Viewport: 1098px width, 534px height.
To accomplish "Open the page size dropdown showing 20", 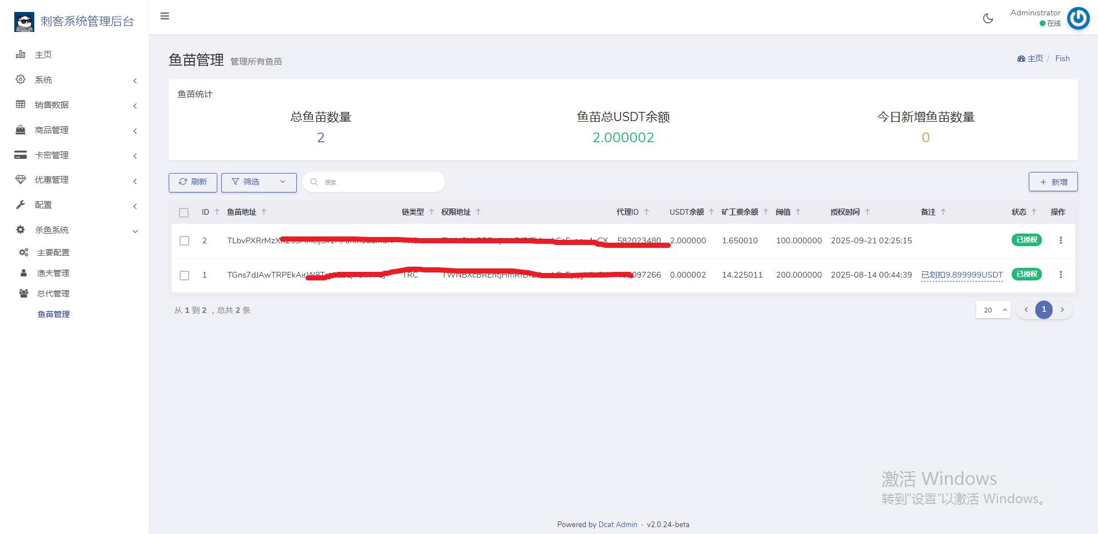I will (993, 310).
